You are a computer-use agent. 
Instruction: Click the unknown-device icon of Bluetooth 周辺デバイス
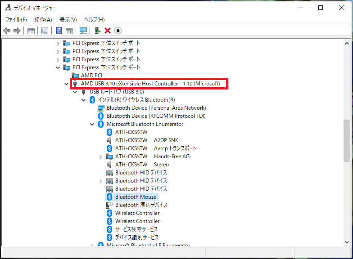coord(109,205)
